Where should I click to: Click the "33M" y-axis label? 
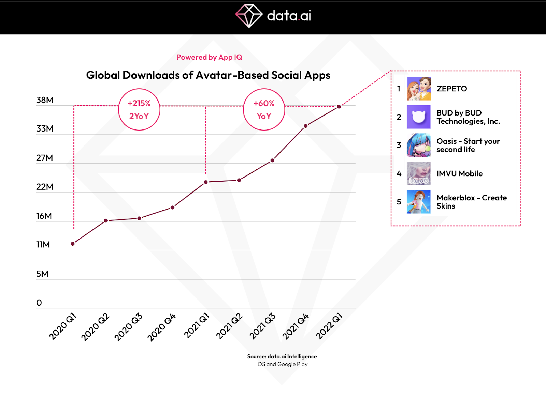(45, 129)
